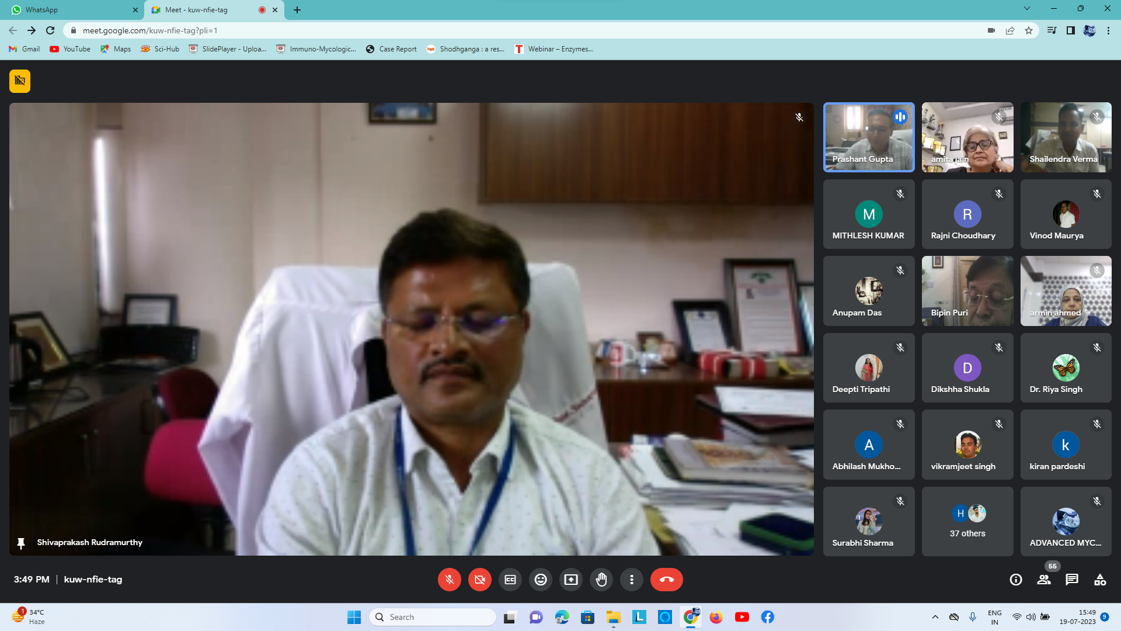Raise hand in the meeting
This screenshot has width=1121, height=631.
[601, 580]
